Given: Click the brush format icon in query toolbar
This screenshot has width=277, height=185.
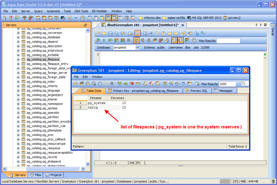Looking at the screenshot, I should click(x=183, y=33).
